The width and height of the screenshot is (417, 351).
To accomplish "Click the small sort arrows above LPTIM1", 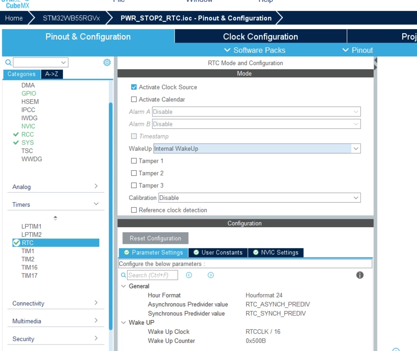I will tap(55, 218).
